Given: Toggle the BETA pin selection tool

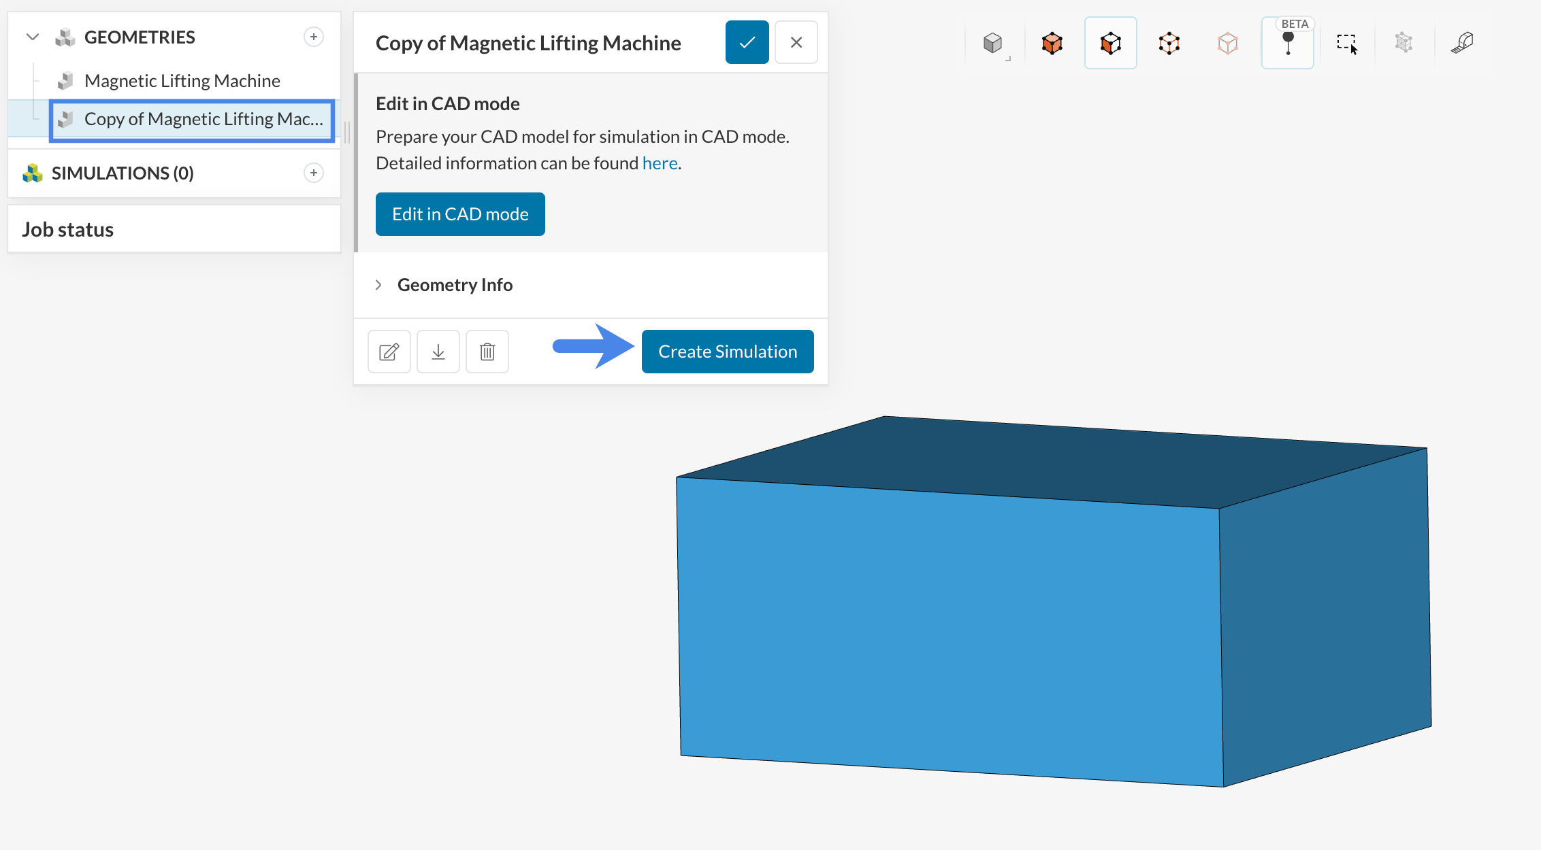Looking at the screenshot, I should 1287,44.
